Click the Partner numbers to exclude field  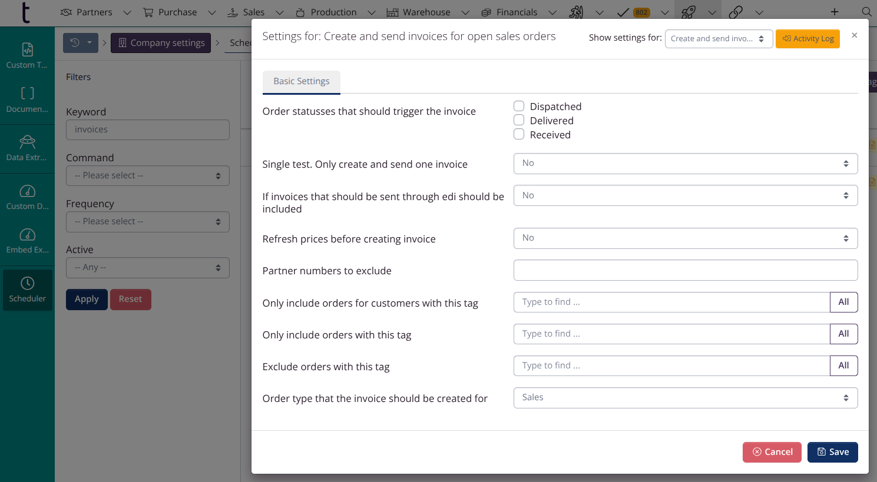[685, 270]
